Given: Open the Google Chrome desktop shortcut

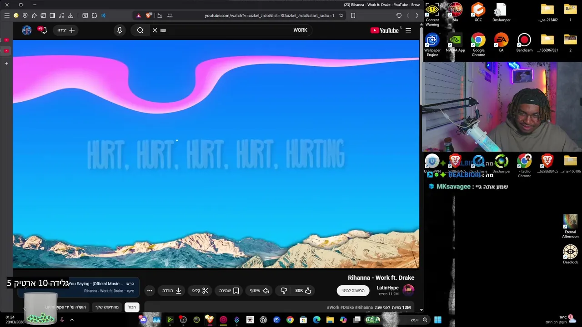Looking at the screenshot, I should coord(478,45).
